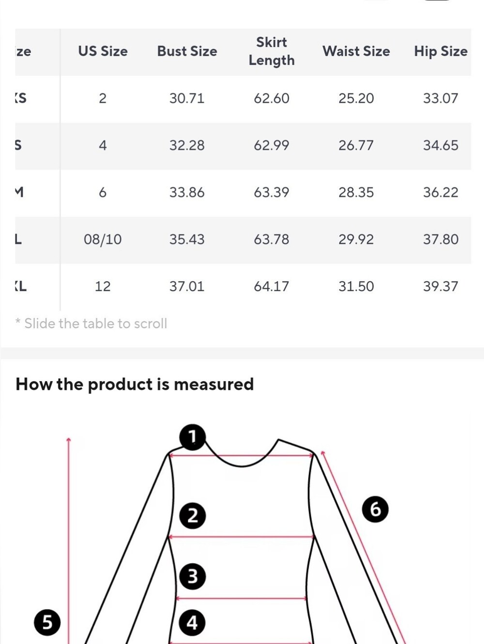The image size is (484, 644).
Task: Click the number 6 sleeve marker
Action: pyautogui.click(x=375, y=509)
